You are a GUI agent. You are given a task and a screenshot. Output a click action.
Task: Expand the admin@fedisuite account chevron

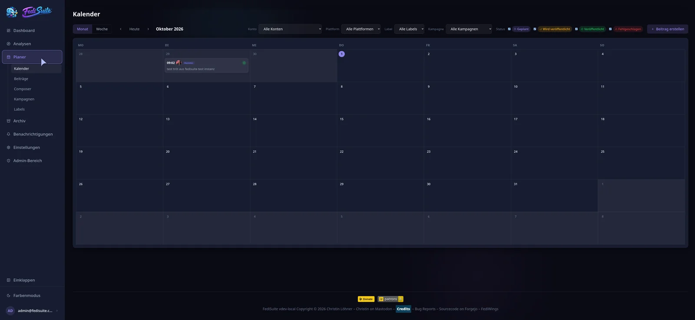[57, 311]
